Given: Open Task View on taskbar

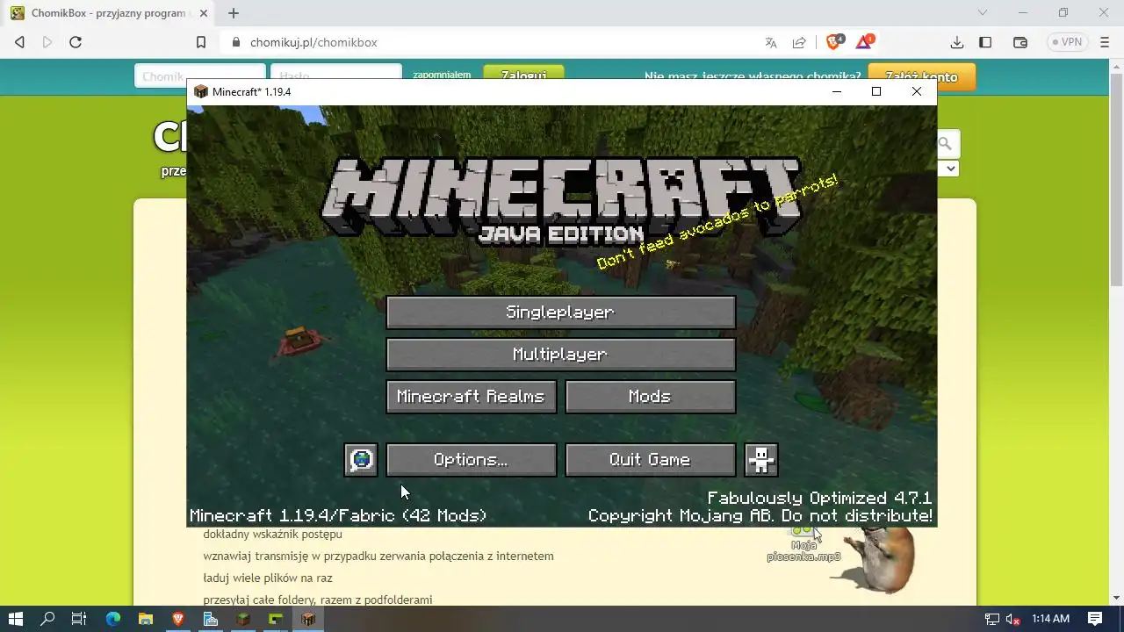Looking at the screenshot, I should [x=79, y=619].
